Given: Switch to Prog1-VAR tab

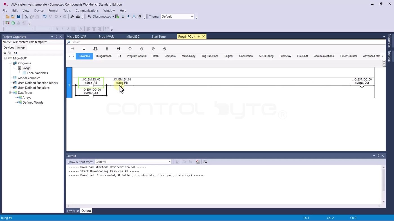Looking at the screenshot, I should click(106, 37).
